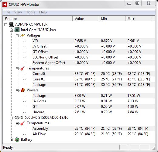Click the GT power max 4.30 W
The width and height of the screenshot is (158, 152).
pyautogui.click(x=133, y=107)
